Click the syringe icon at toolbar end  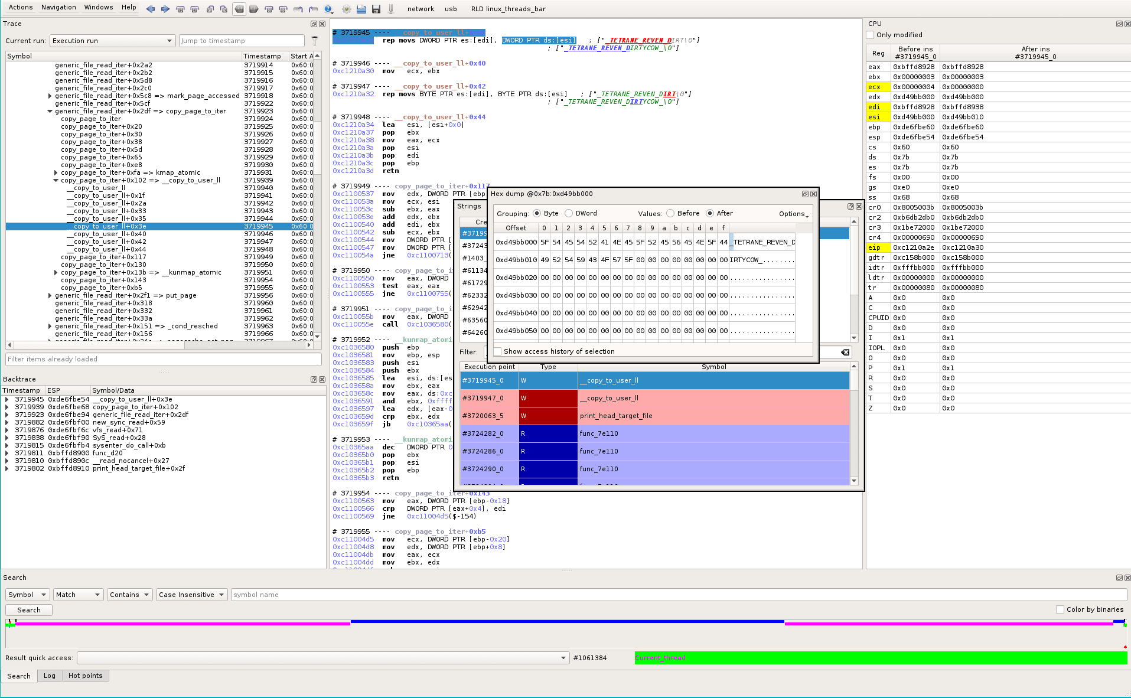(x=390, y=9)
